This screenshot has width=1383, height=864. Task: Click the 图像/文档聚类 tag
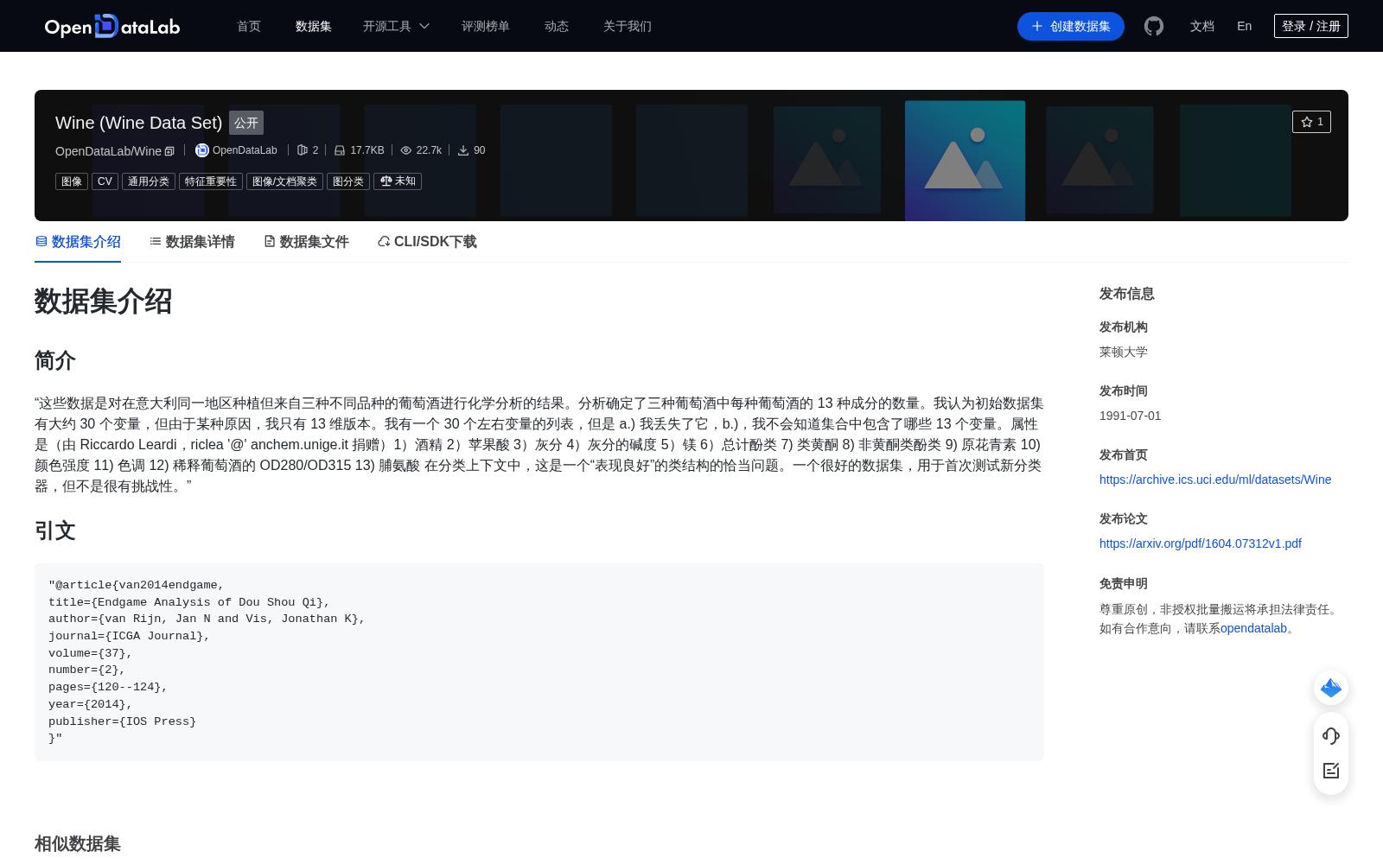(284, 181)
